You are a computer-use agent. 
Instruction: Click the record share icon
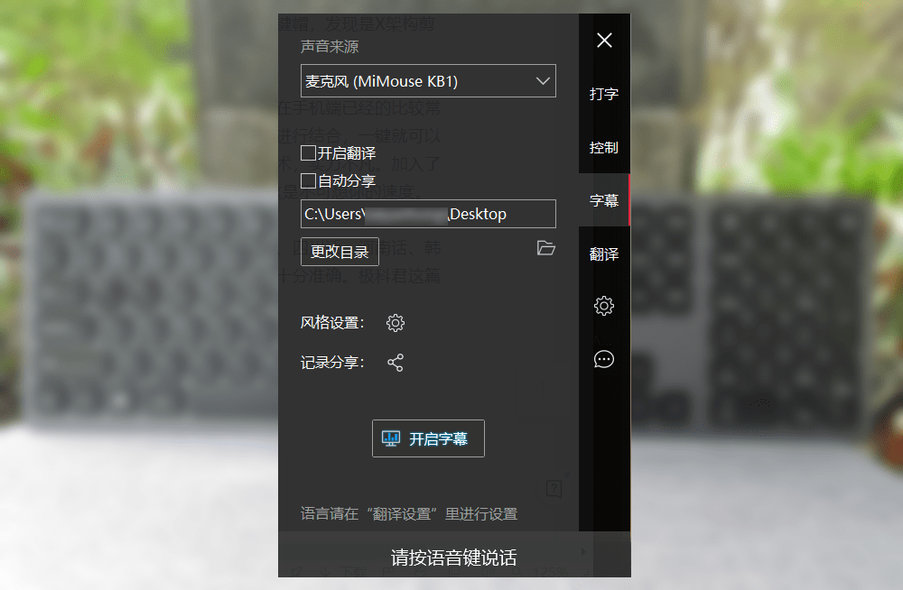click(396, 363)
